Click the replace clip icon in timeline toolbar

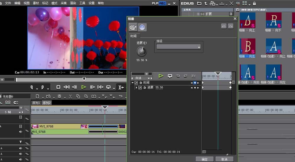coord(94,96)
